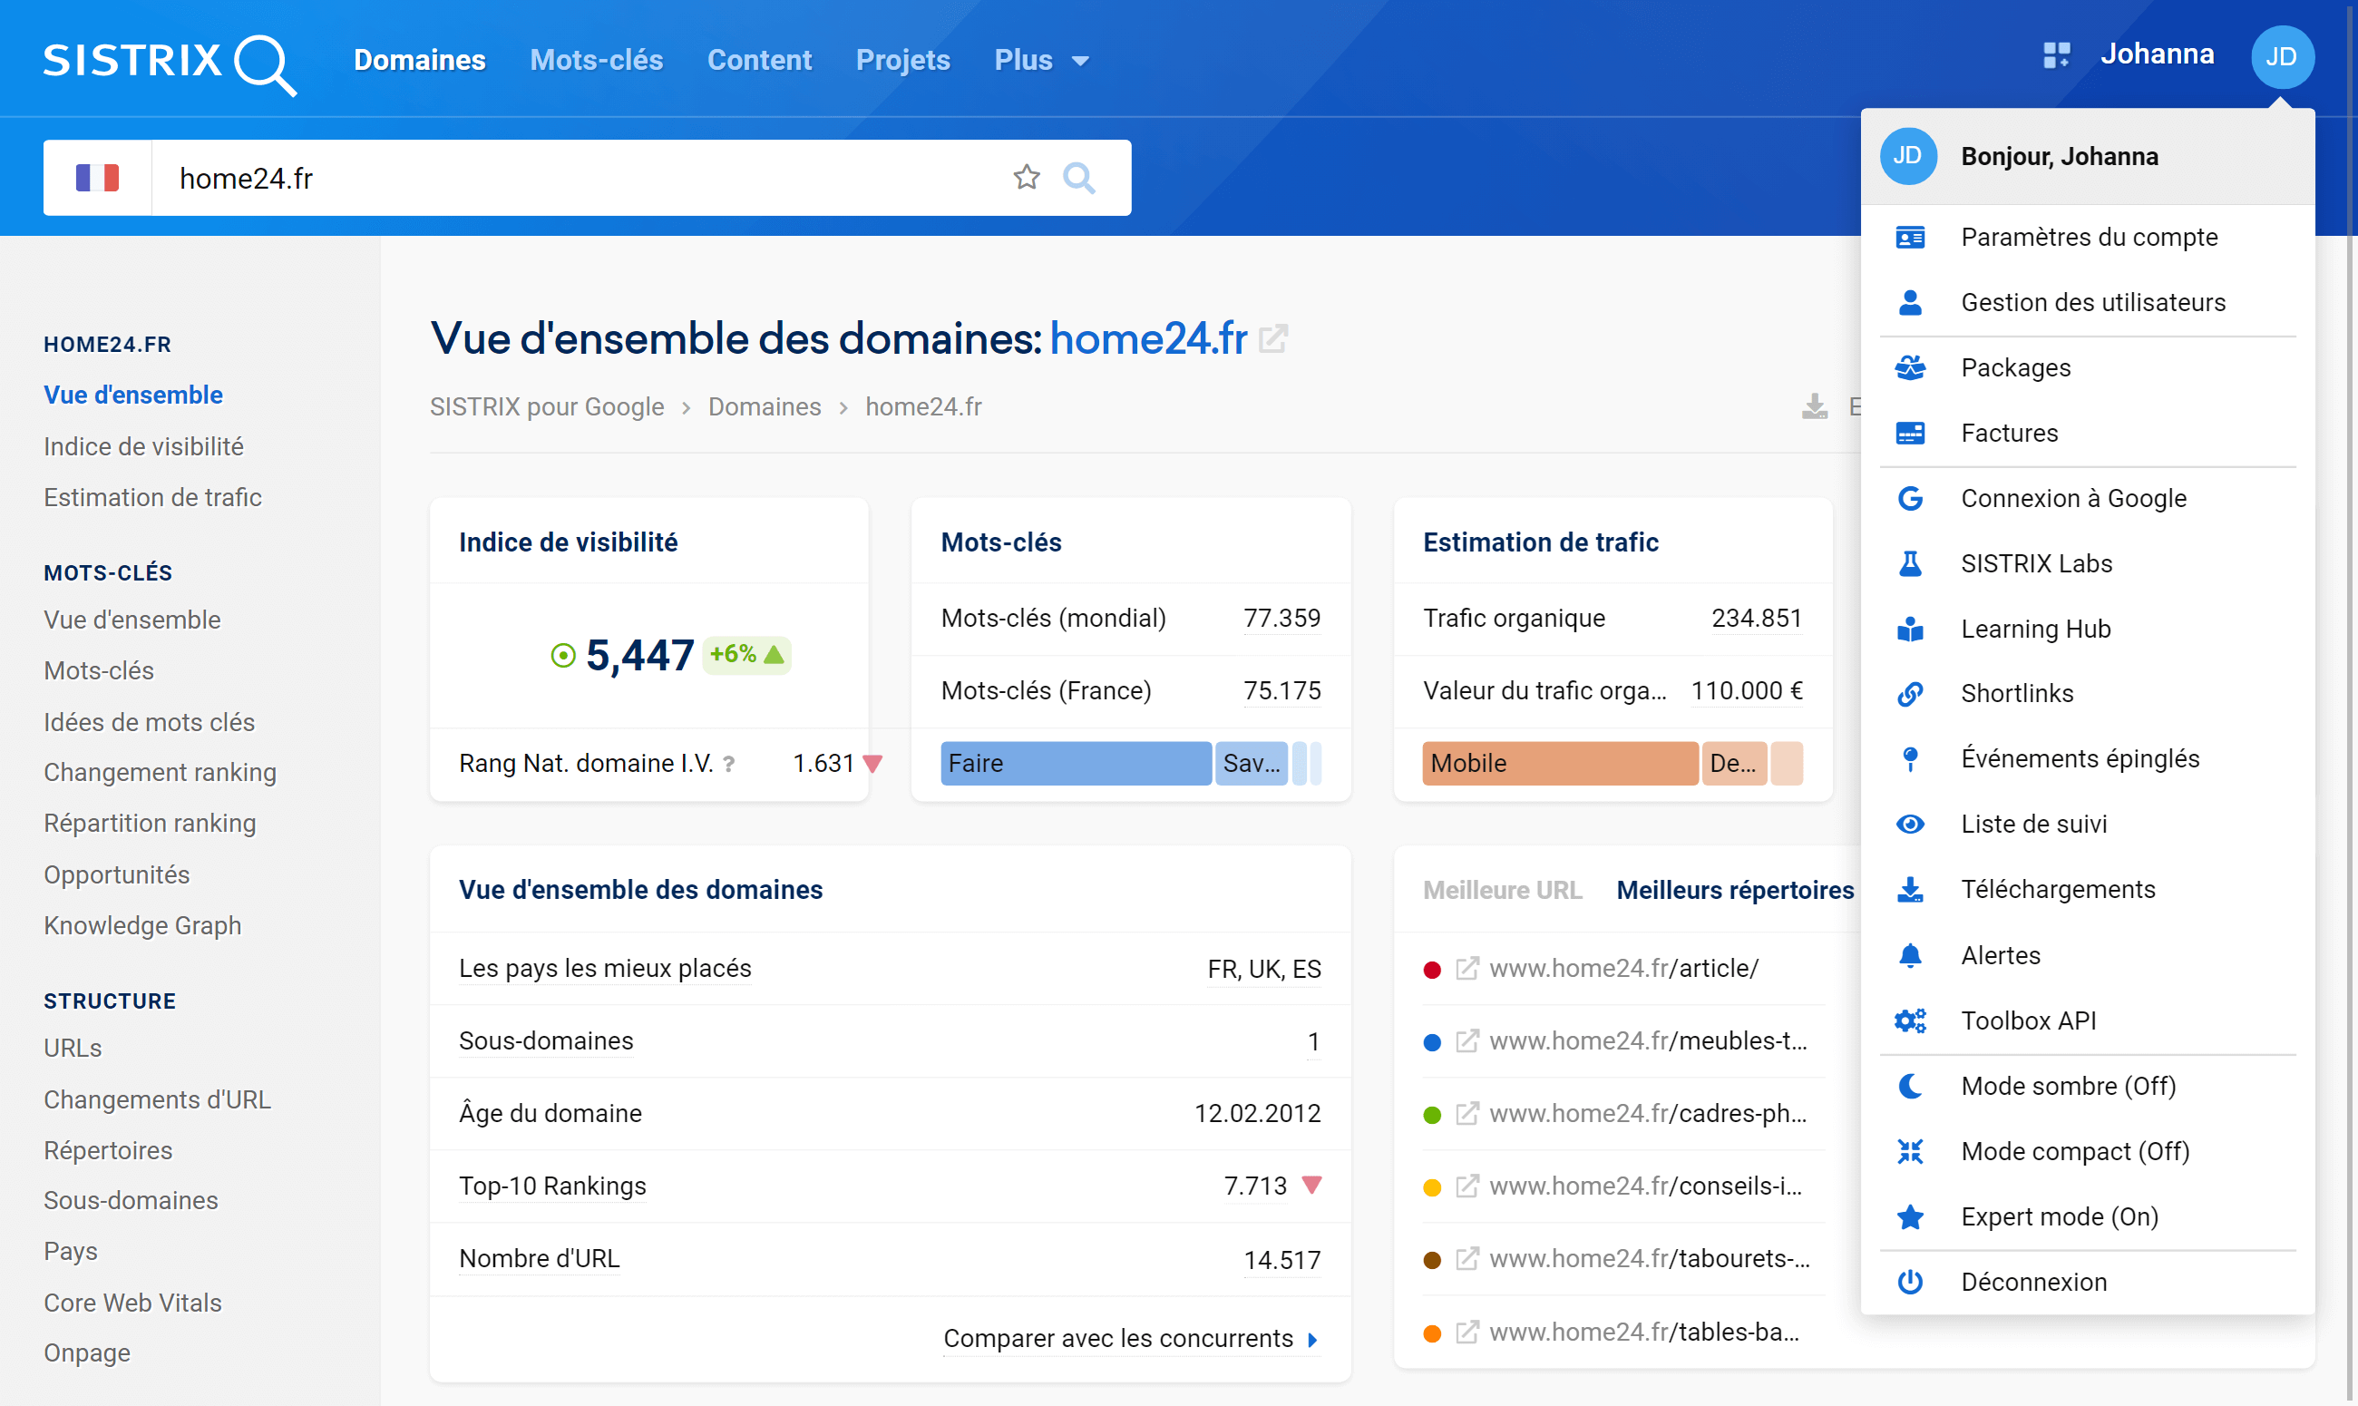Screen dimensions: 2358x1406
Task: Switch to the Meilleure URL tab
Action: 1503,891
